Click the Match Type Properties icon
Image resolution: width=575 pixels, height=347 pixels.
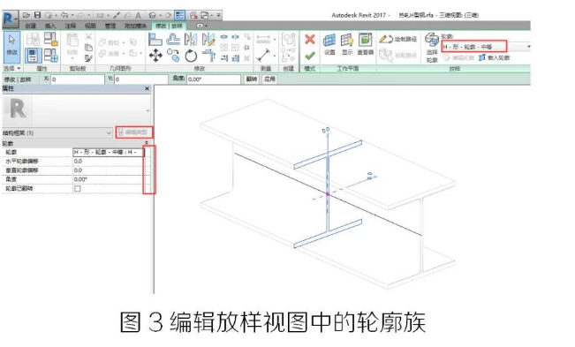(88, 58)
